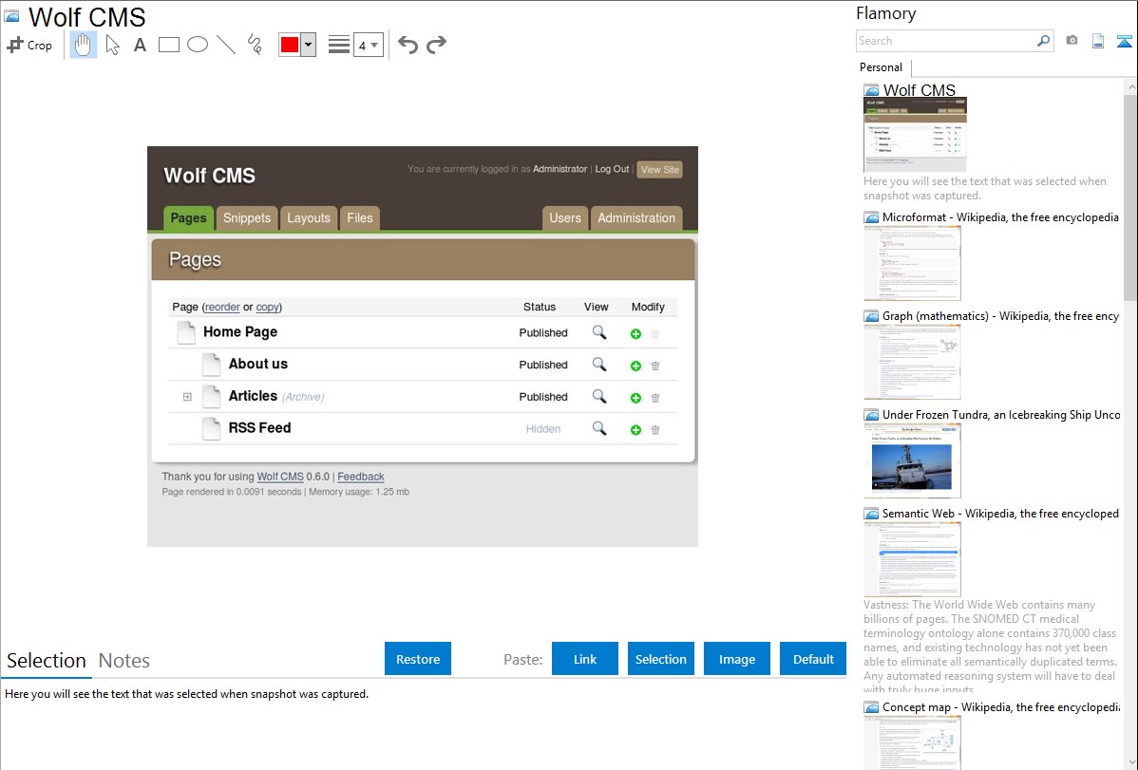Click the Feedback link
1138x770 pixels.
point(361,477)
